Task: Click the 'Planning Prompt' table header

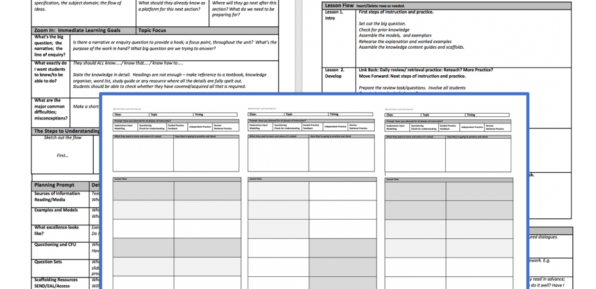Action: [55, 185]
